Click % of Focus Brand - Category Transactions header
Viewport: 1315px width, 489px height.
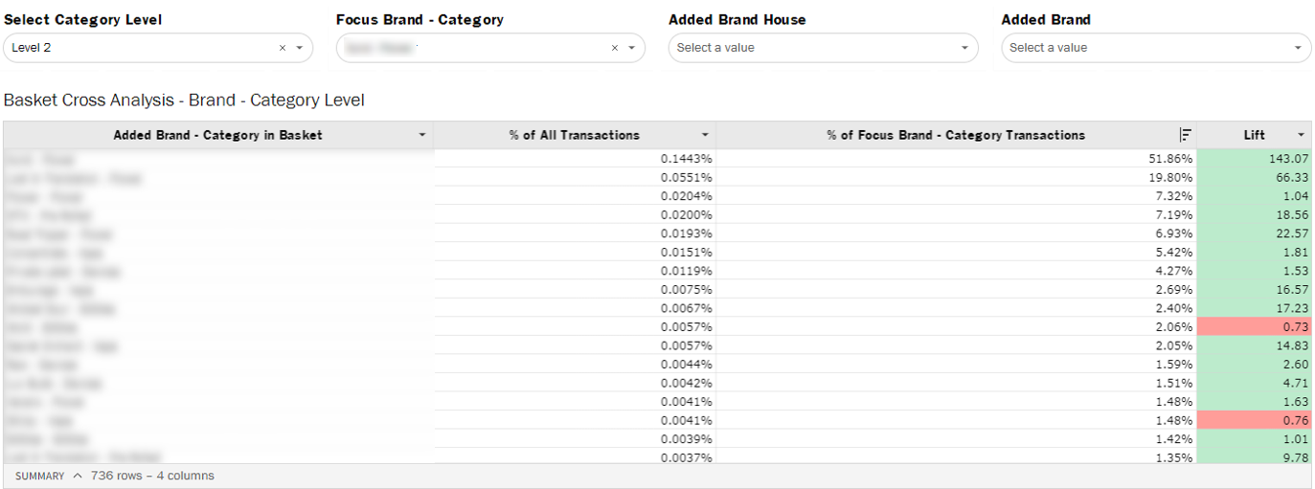[955, 135]
